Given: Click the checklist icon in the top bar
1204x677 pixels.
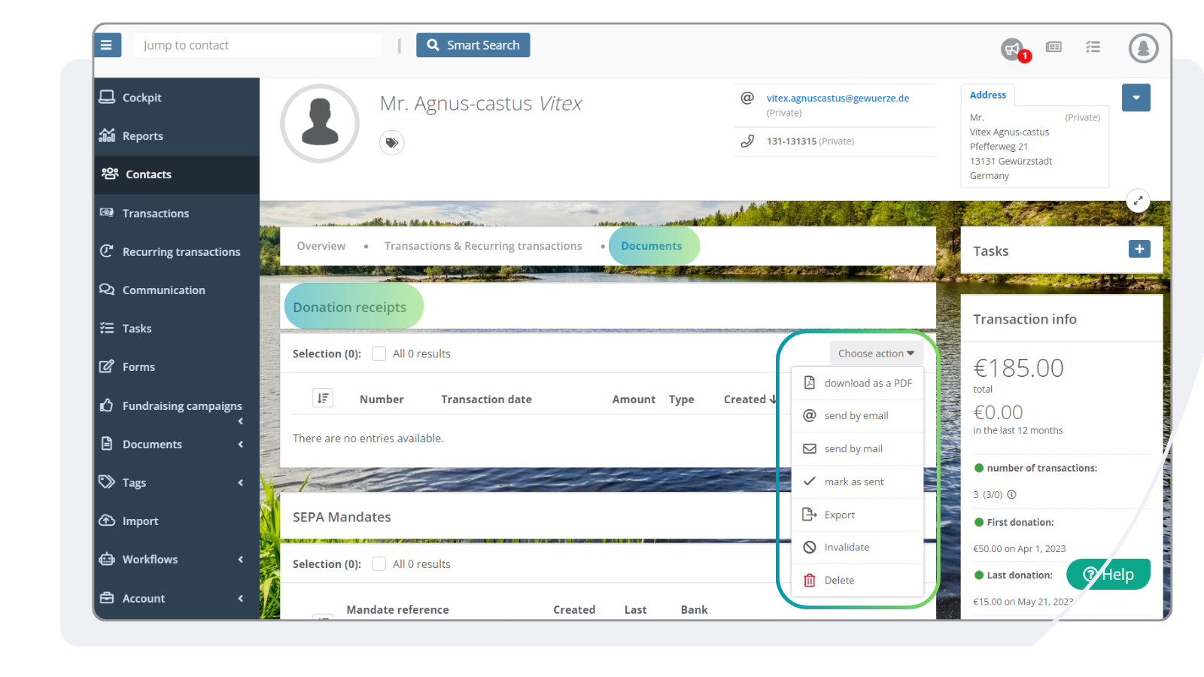Looking at the screenshot, I should point(1093,47).
